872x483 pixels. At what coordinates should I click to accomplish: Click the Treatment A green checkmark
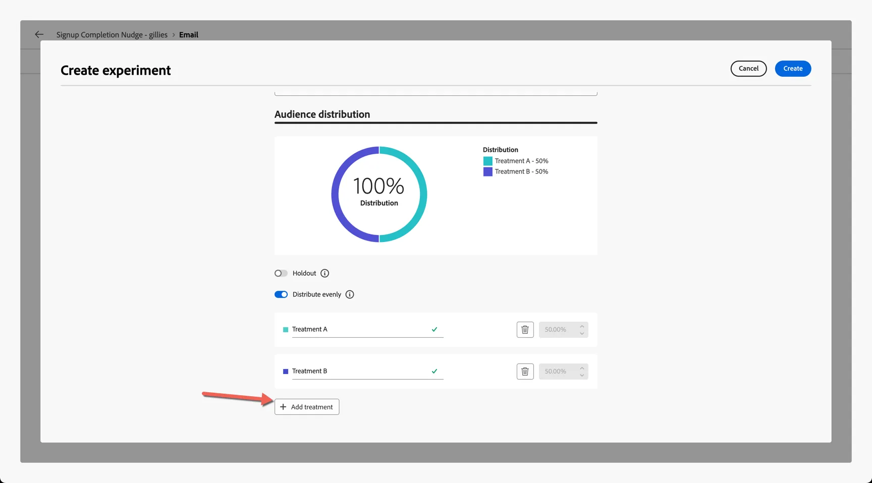[434, 329]
